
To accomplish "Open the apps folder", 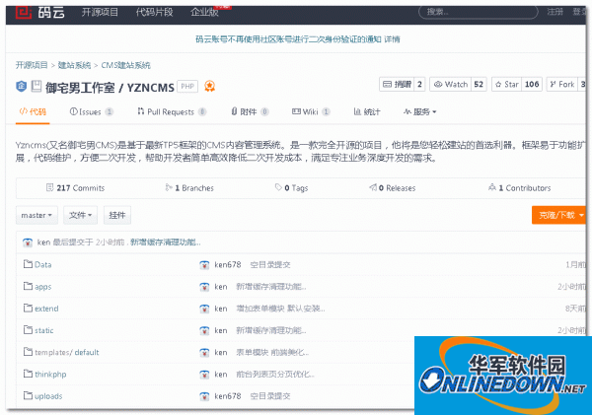I will pos(43,287).
